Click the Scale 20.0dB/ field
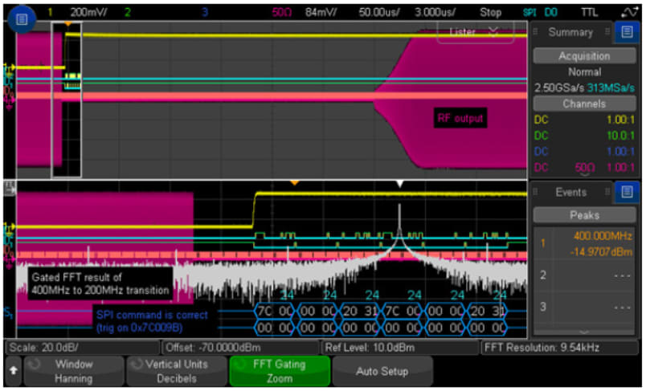Viewport: 646px width, 391px height. 83,348
